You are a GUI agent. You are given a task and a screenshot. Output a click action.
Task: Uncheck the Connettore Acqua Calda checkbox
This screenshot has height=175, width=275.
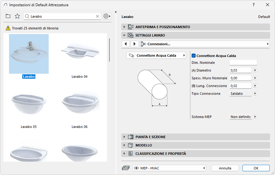pyautogui.click(x=194, y=56)
